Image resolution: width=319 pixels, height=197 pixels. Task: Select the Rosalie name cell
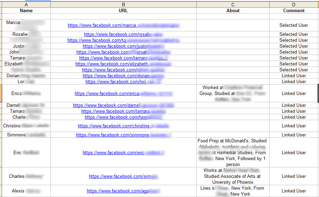pos(26,34)
